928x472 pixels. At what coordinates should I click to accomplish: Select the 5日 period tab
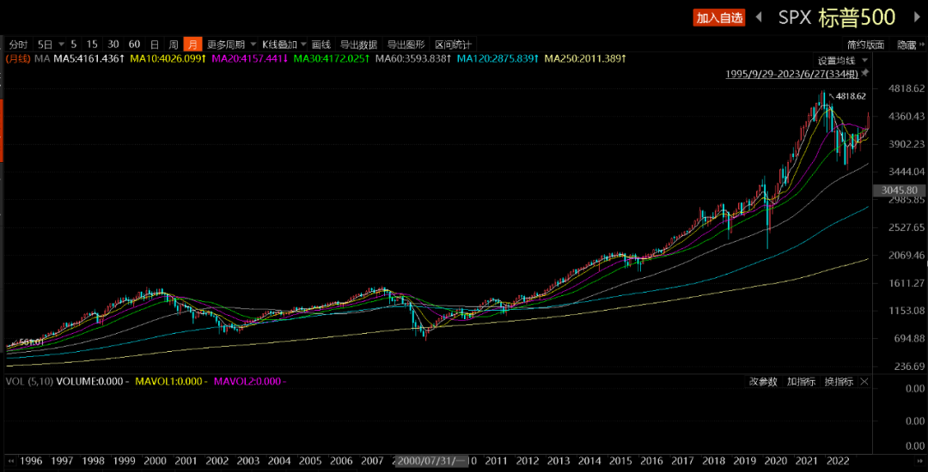tap(44, 45)
